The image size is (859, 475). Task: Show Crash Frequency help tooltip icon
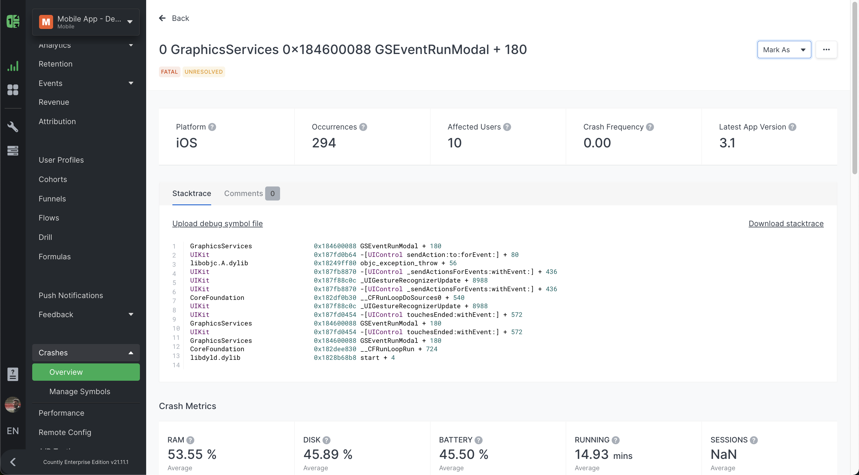650,127
